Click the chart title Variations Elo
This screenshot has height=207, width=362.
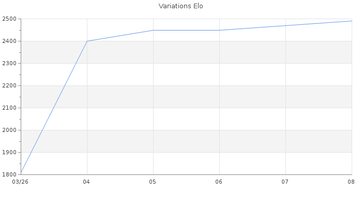coord(181,6)
